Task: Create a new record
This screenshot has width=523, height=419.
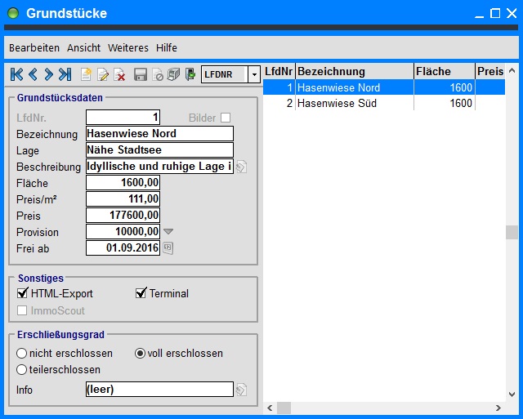Action: click(86, 74)
